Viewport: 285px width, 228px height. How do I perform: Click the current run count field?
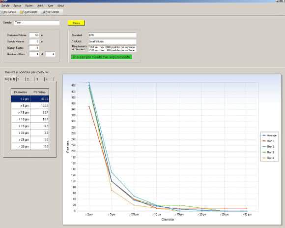pos(34,54)
